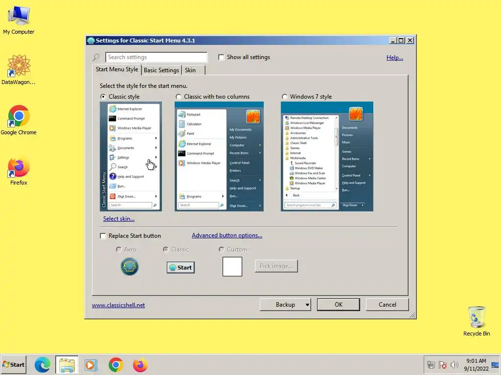Click the Aero shell start button image
Viewport: 501px width, 375px height.
point(129,267)
